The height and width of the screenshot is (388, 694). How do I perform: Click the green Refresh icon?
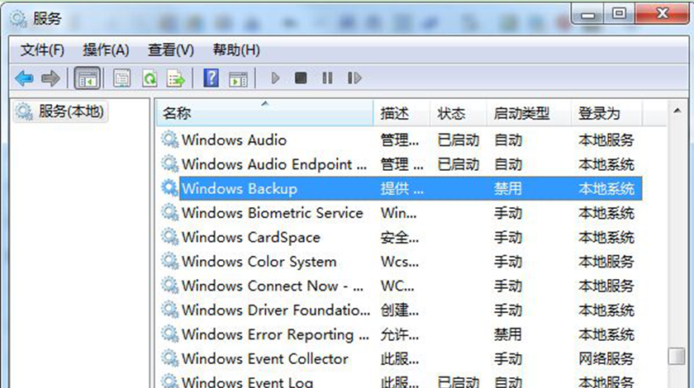point(150,78)
